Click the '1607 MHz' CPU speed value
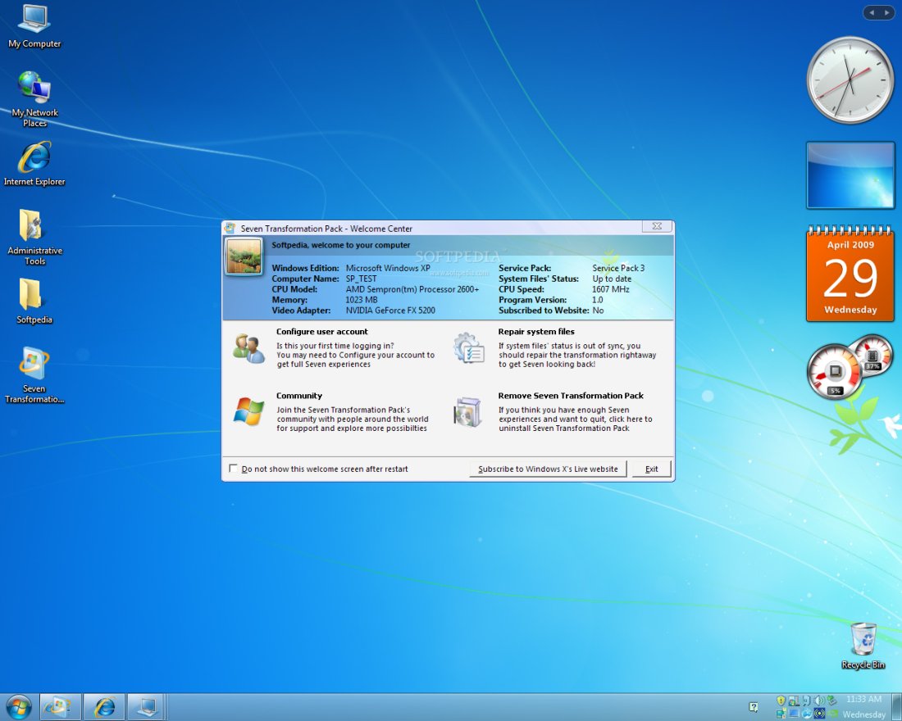The height and width of the screenshot is (721, 902). click(x=611, y=289)
